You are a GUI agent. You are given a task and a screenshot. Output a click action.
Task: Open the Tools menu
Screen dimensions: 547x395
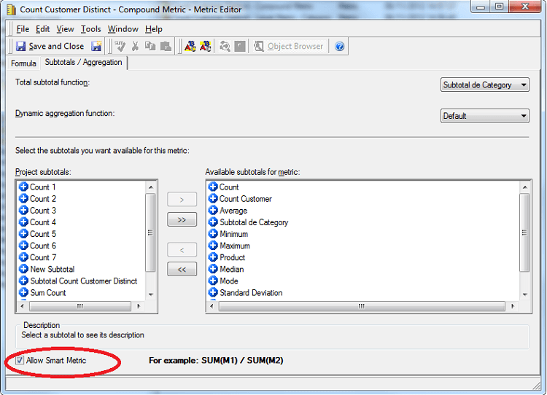90,29
